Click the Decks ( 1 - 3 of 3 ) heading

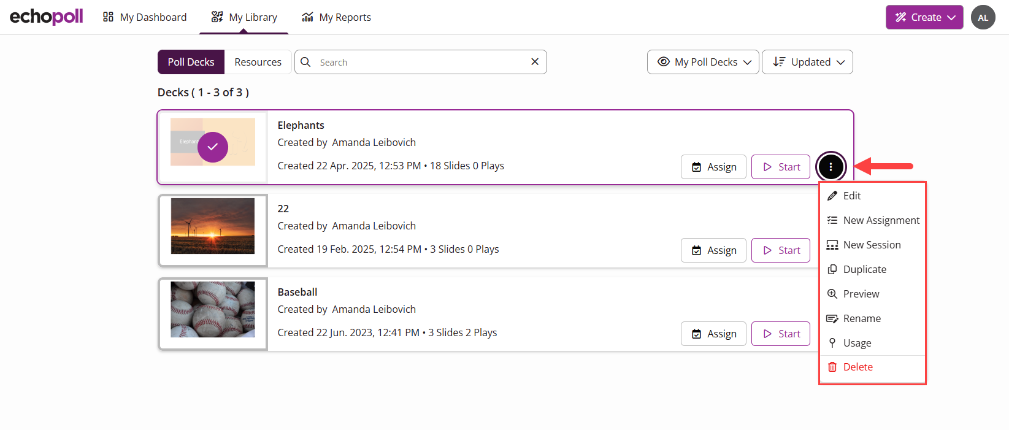click(x=203, y=93)
